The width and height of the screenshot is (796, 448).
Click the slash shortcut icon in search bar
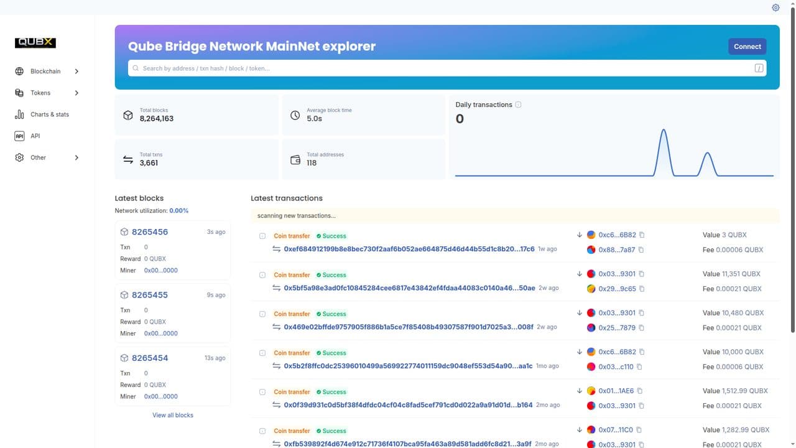759,68
